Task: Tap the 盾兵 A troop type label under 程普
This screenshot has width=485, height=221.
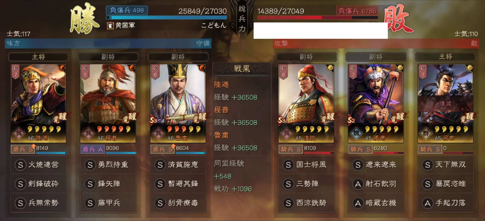Action: click(x=93, y=149)
